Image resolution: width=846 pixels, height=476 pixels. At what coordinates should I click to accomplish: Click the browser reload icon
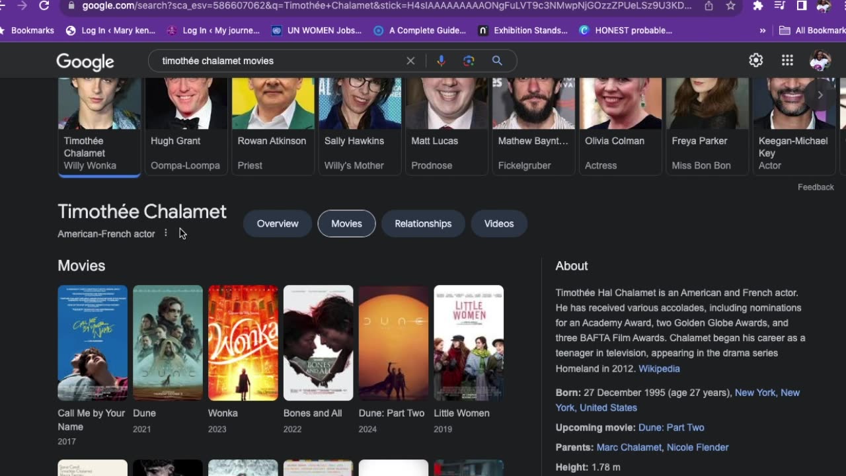pos(44,5)
